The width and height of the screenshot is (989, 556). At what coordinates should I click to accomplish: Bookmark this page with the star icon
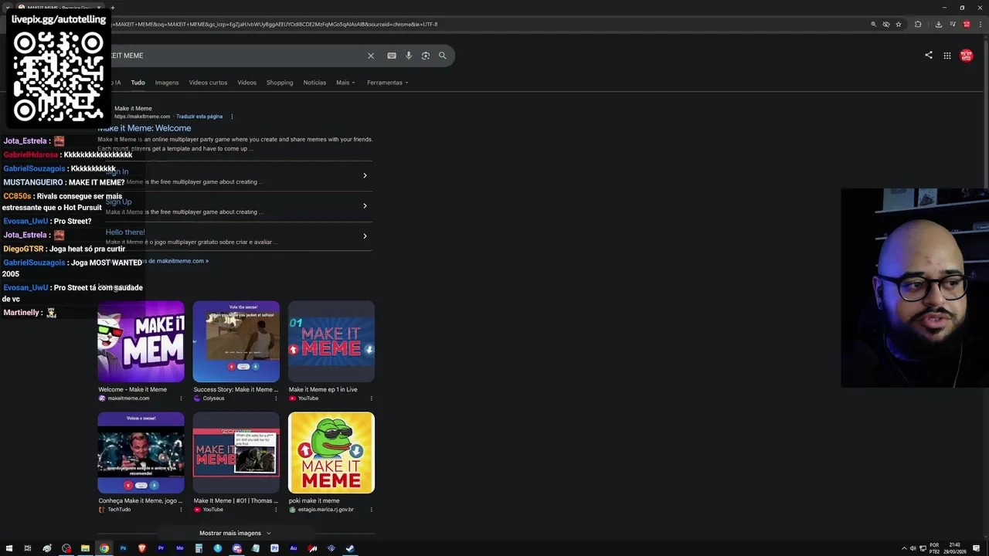click(899, 24)
